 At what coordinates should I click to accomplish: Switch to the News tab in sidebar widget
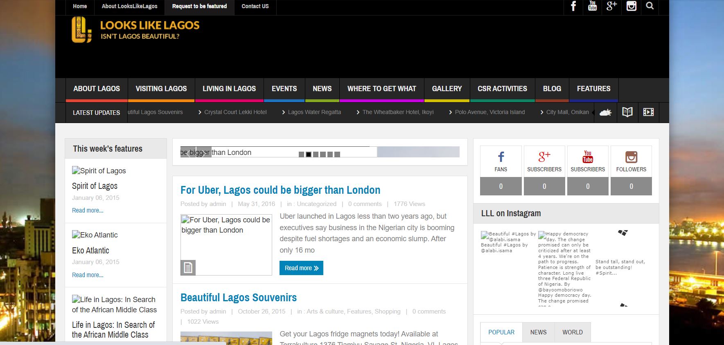click(538, 332)
